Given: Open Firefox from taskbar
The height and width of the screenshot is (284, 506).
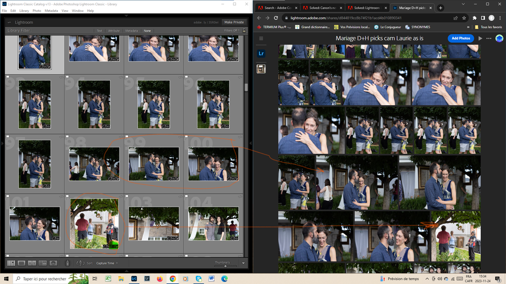Looking at the screenshot, I should pos(160,278).
